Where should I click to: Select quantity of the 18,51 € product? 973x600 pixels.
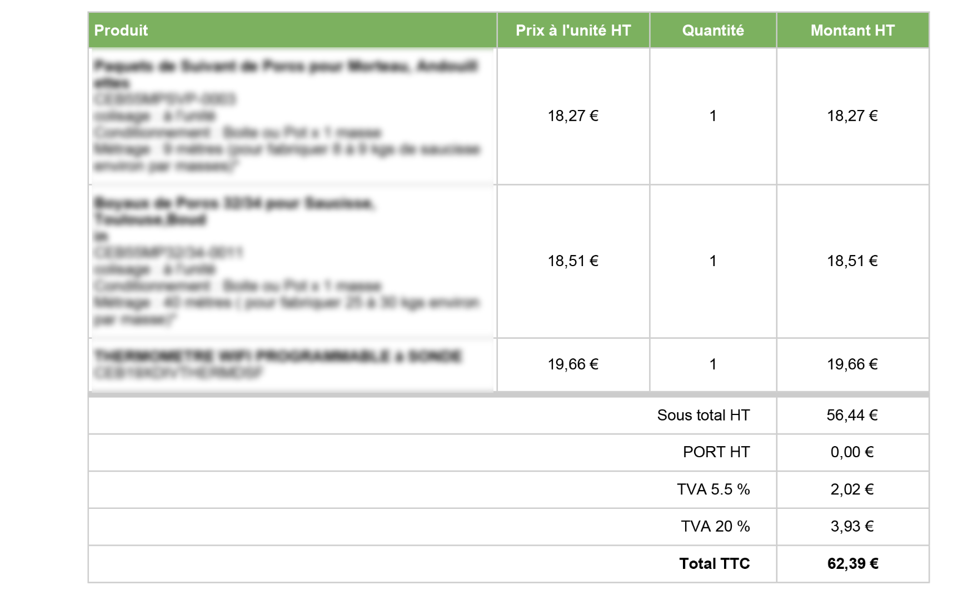tap(713, 261)
